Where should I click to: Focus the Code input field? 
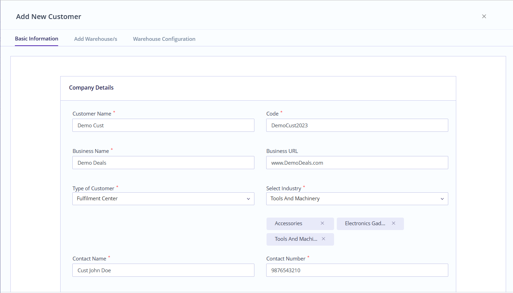(357, 125)
